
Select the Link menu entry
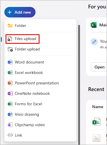pos(40,135)
